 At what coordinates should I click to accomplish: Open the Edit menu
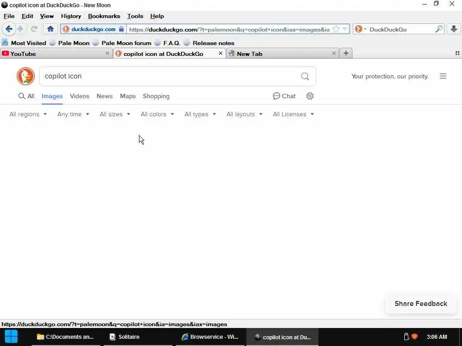click(x=28, y=16)
